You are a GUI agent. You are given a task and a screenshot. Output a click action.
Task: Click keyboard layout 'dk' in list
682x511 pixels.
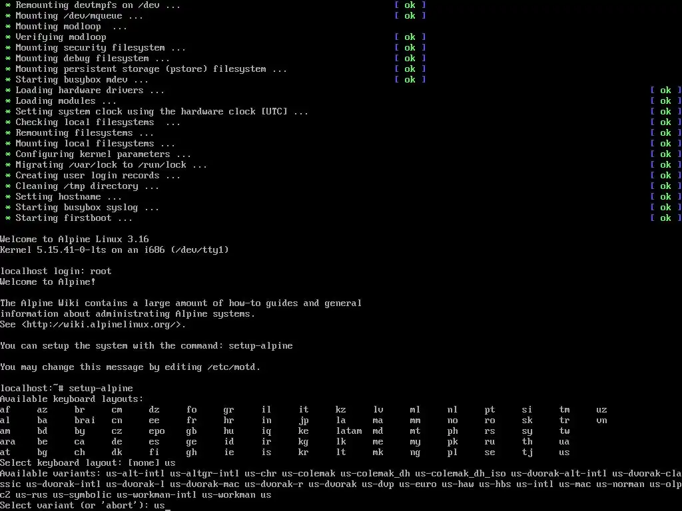[117, 452]
